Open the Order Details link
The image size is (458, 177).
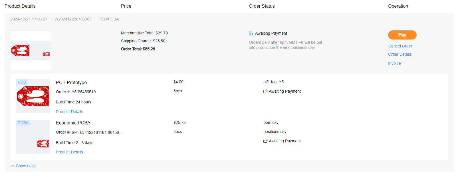tap(400, 54)
